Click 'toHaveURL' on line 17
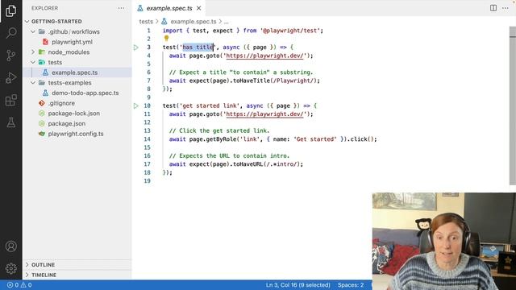Viewport: 516px width, 290px height. (x=248, y=164)
